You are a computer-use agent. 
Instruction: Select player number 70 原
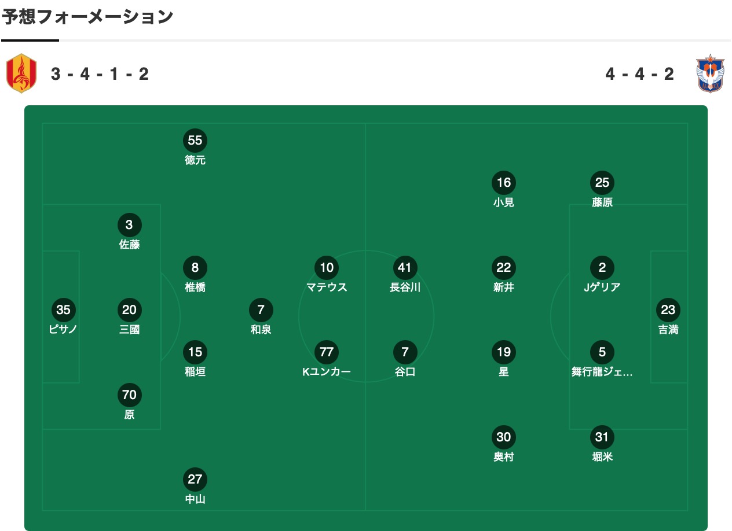(129, 403)
